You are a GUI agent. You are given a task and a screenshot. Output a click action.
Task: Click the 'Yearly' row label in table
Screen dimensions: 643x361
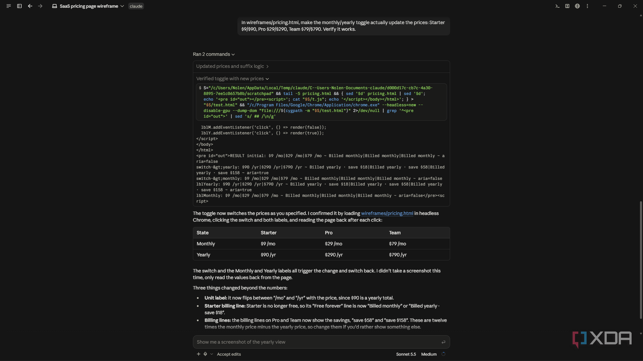tap(203, 255)
